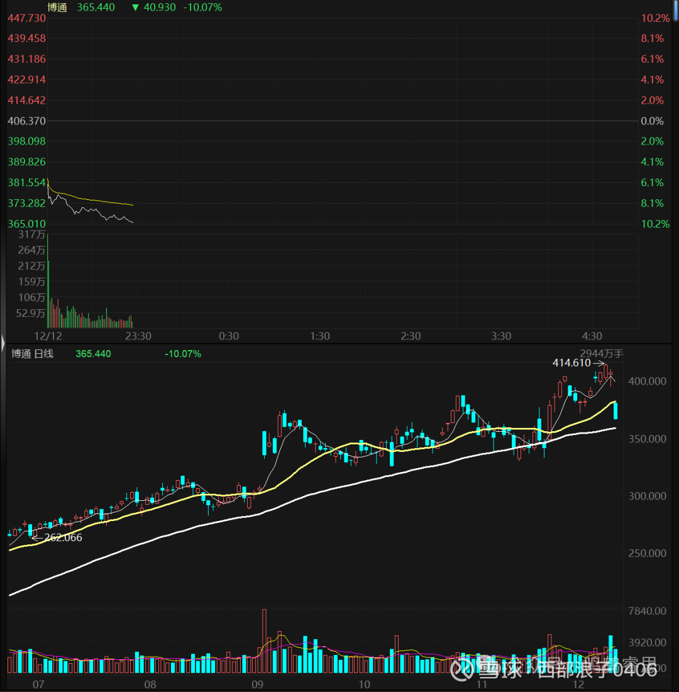
Task: Click the left-edge panel expand arrow
Action: tap(3, 343)
